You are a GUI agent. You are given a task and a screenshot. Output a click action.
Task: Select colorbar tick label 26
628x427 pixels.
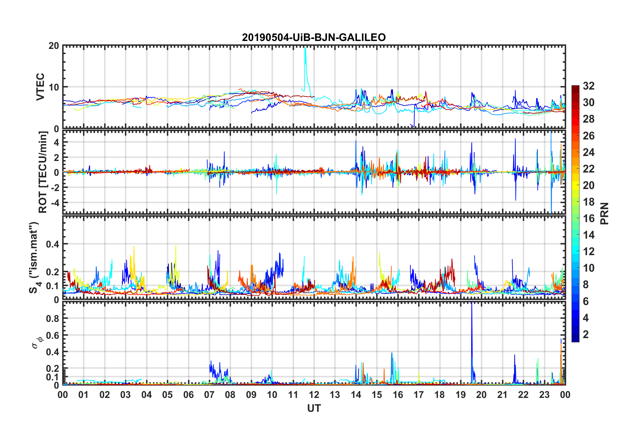[588, 136]
